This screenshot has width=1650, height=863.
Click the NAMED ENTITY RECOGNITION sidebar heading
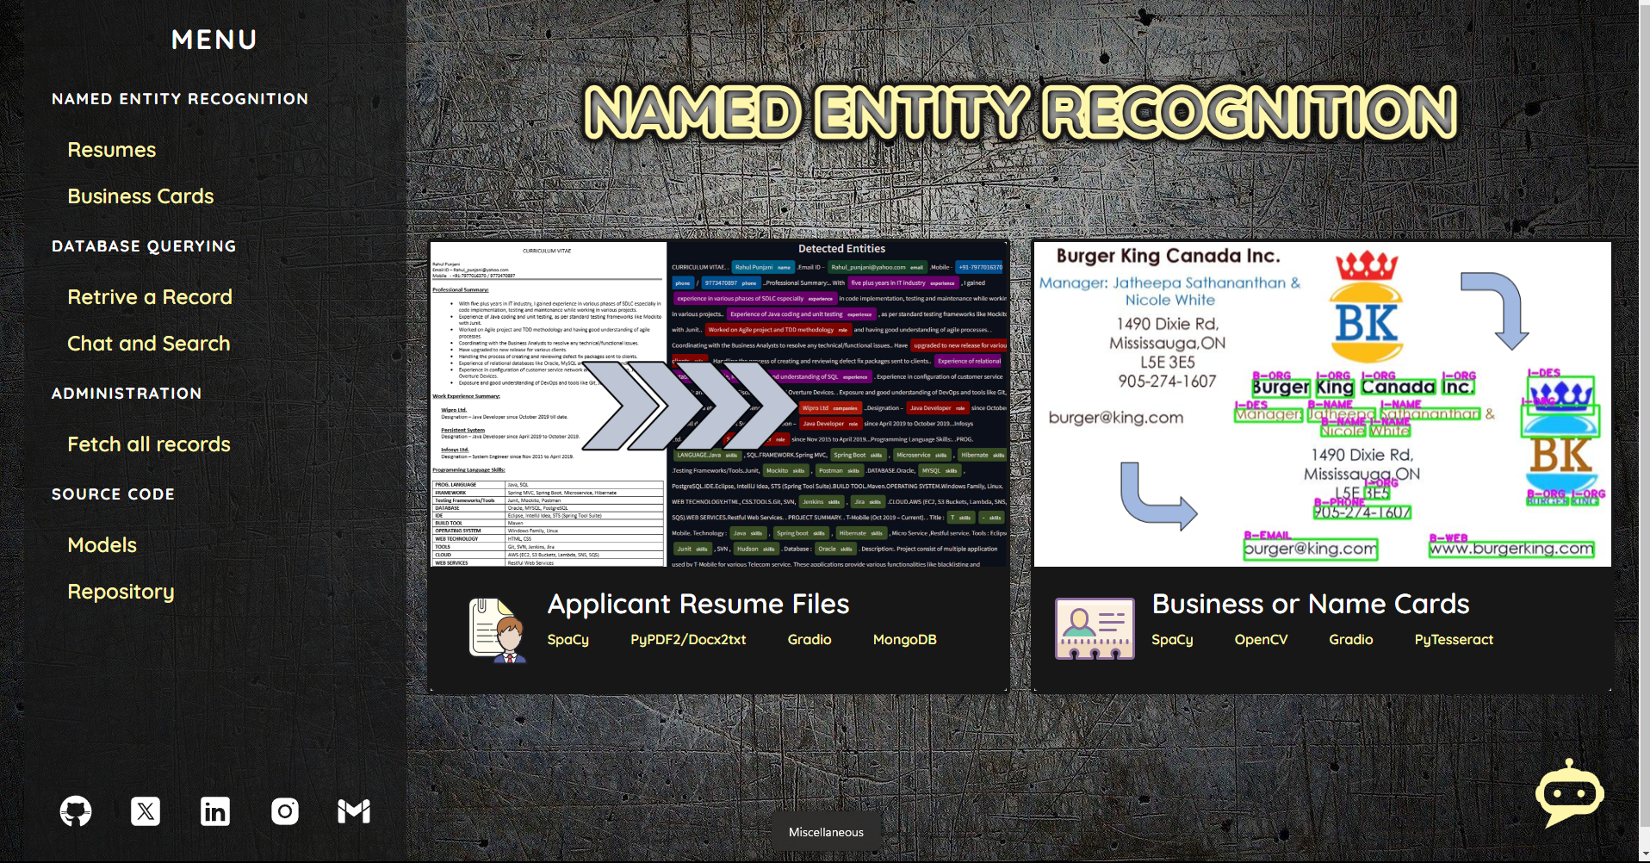pos(180,99)
